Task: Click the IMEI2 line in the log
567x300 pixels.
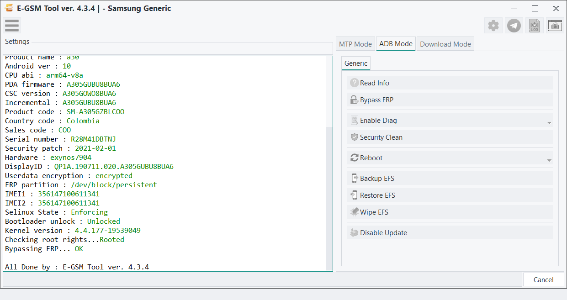Action: (52, 203)
